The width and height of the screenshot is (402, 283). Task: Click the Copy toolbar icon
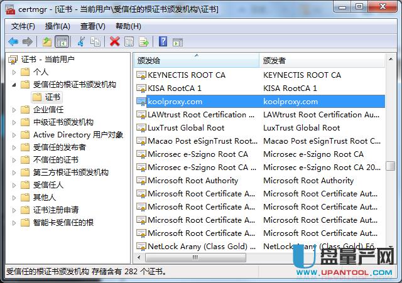(95, 41)
